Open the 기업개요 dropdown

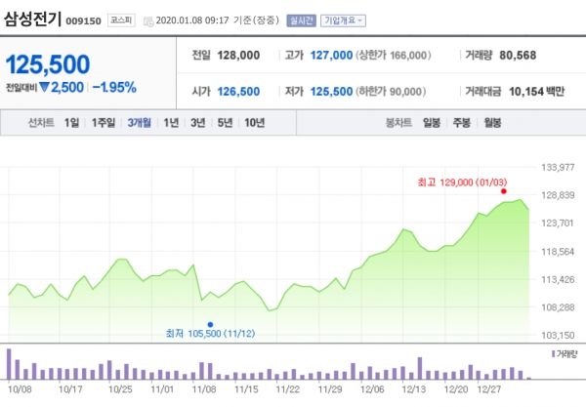[343, 20]
